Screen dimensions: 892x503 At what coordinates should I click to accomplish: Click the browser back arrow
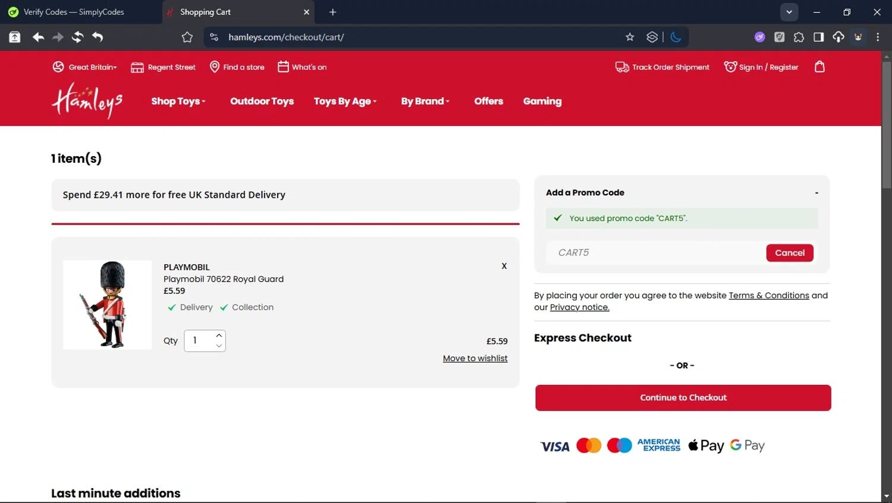(x=39, y=37)
